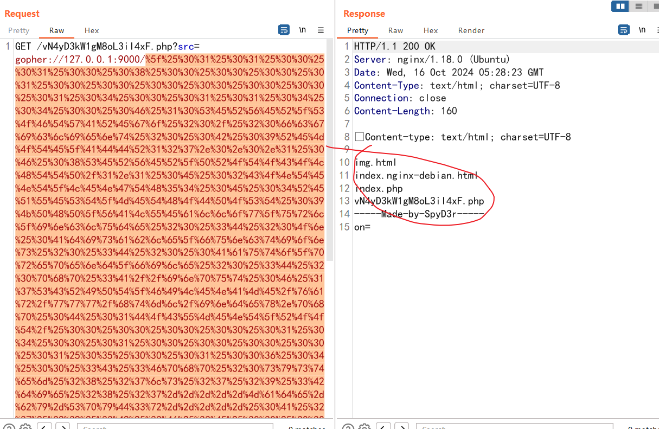Switch Request view to Raw tab
This screenshot has width=659, height=429.
(56, 30)
